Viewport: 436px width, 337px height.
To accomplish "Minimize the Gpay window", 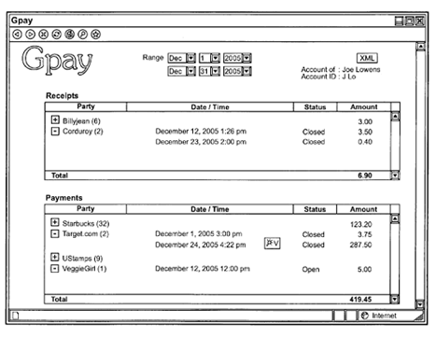I will [x=399, y=21].
